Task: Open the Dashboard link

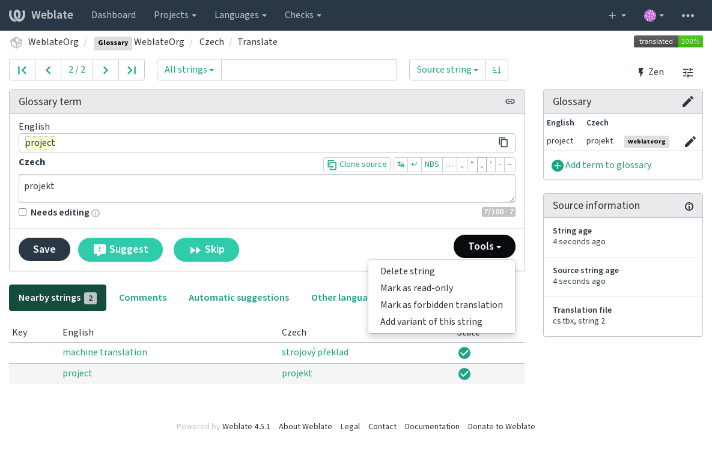Action: (x=114, y=15)
